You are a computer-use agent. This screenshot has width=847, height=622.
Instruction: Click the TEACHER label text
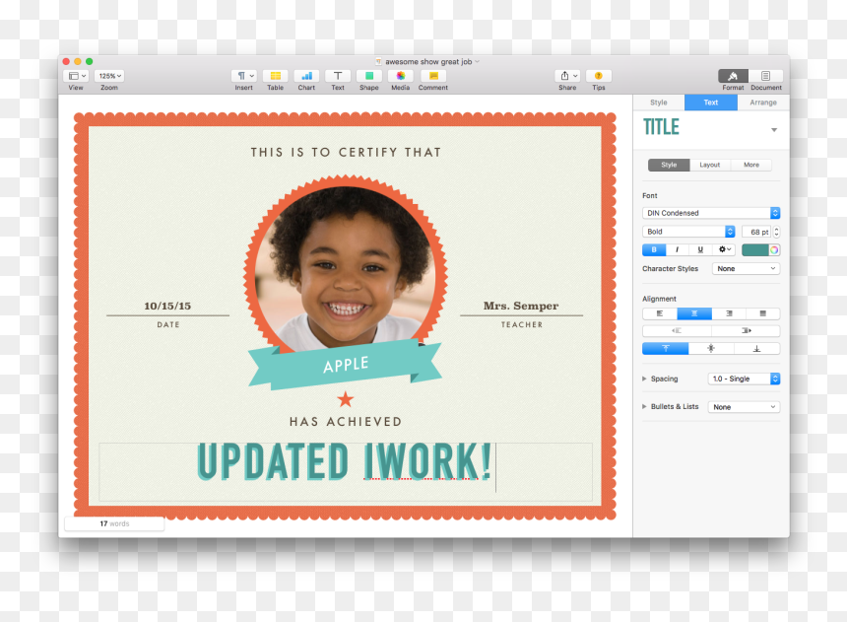click(522, 324)
